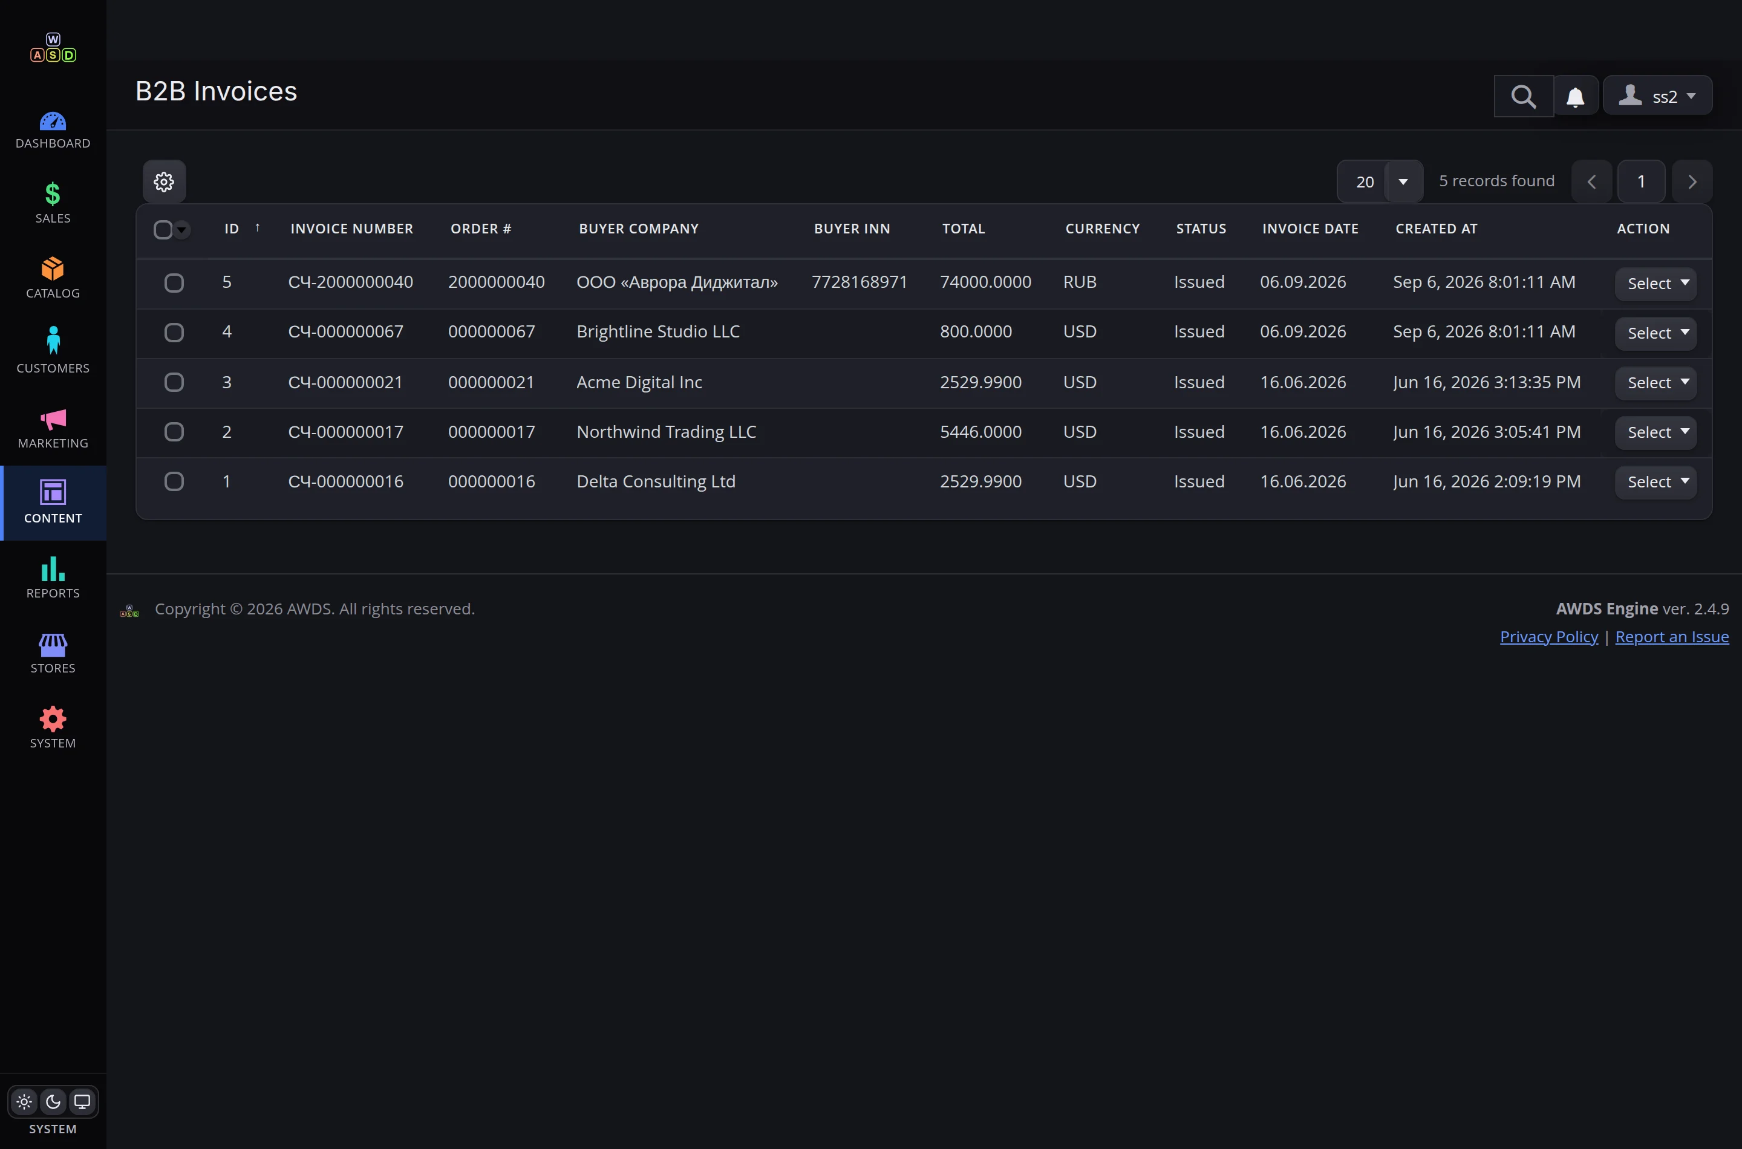Open grid settings gear above table
Screen dimensions: 1742x1149
[x=164, y=181]
